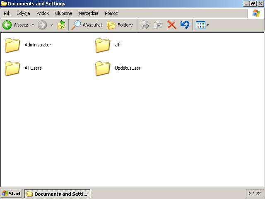Close the Documents and Settings window
Screen dimensions: 265x199
click(x=261, y=4)
